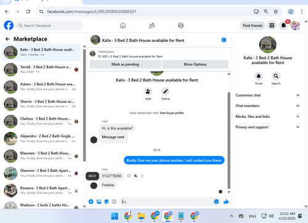This screenshot has width=308, height=223.
Task: Open Chrome three-dot menu
Action: pos(301,12)
